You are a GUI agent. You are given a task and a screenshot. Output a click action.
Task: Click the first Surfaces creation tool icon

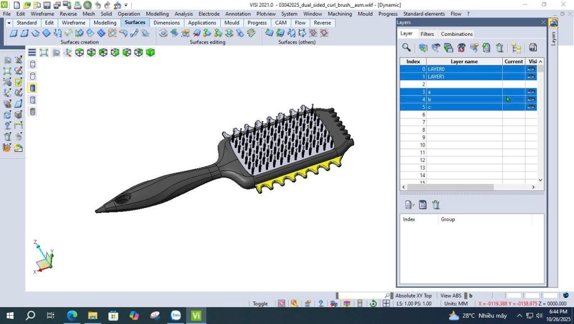[x=12, y=33]
